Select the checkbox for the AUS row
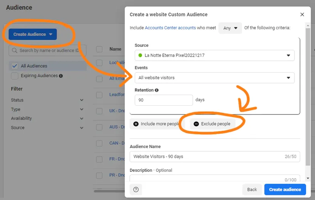Screen dimensions: 315x200 click(99, 127)
